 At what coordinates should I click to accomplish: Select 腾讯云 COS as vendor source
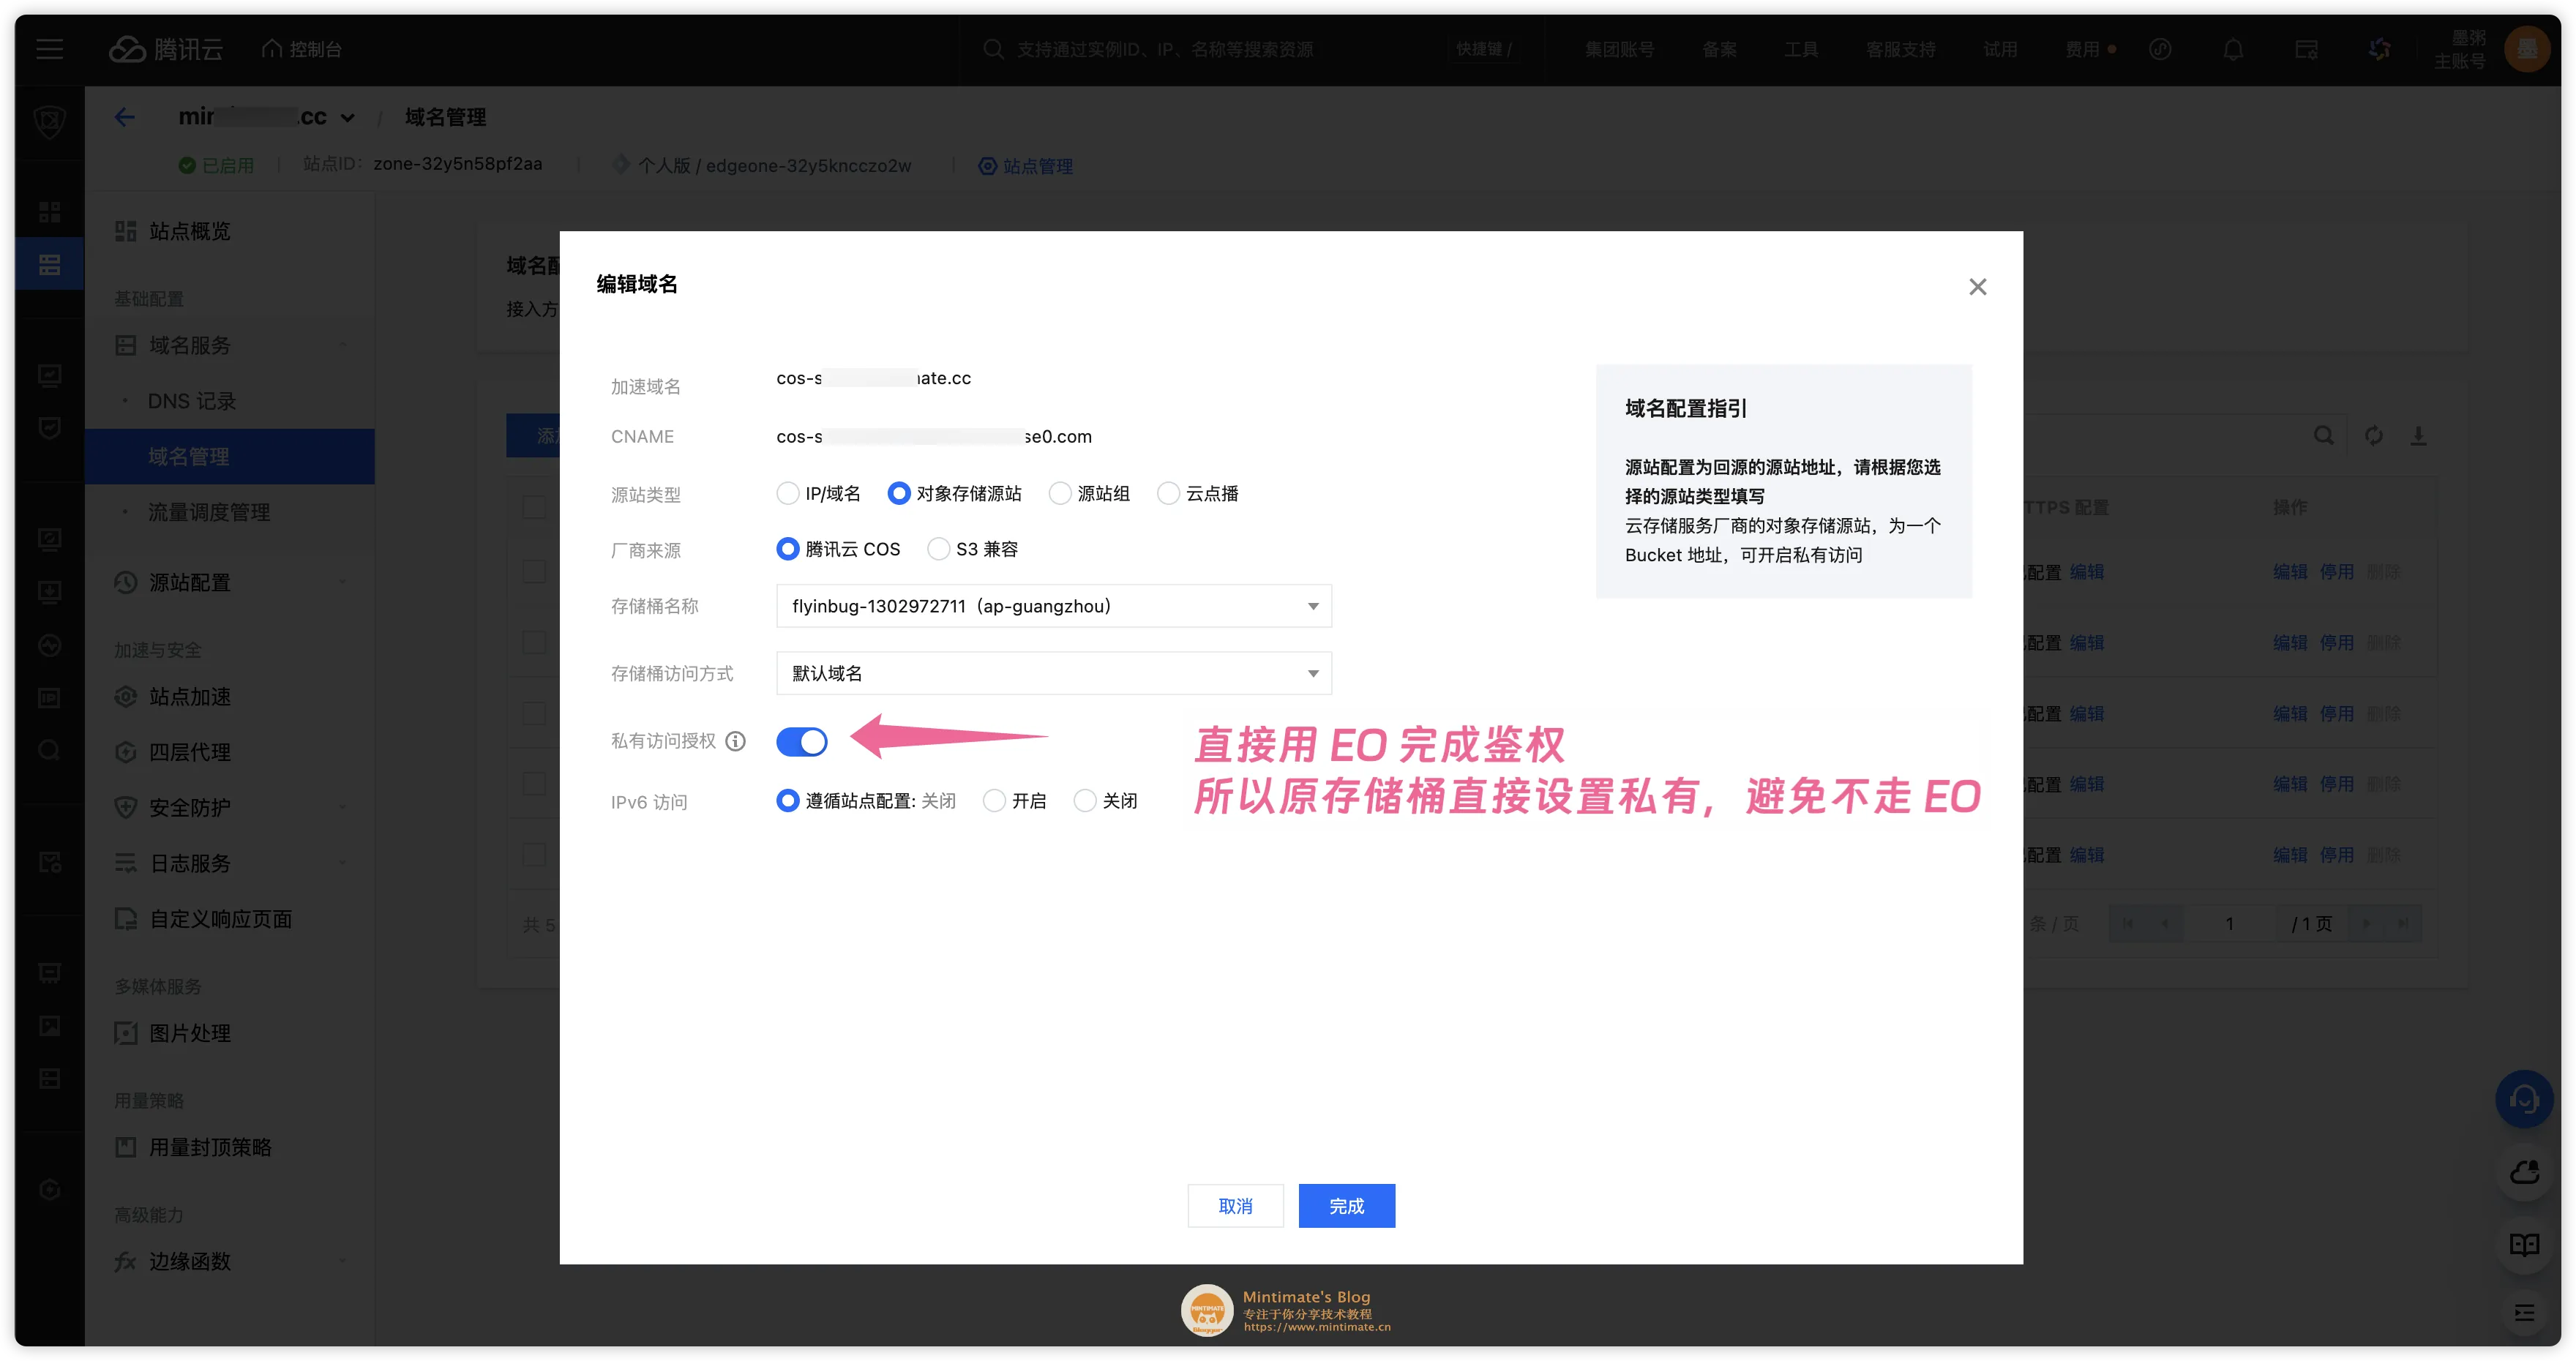787,549
